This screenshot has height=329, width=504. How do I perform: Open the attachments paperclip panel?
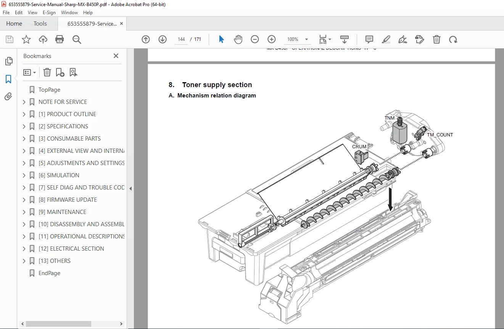pyautogui.click(x=8, y=97)
